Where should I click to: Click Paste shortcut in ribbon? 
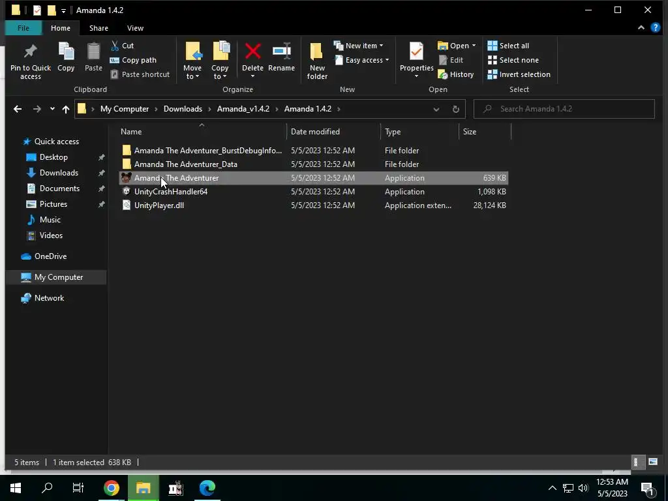point(140,74)
